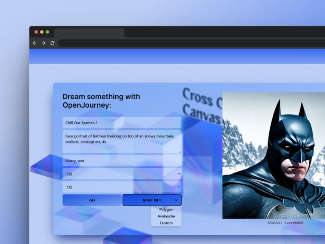Reload the page with the refresh icon
Viewport: 325px width, 244px height.
(x=52, y=43)
